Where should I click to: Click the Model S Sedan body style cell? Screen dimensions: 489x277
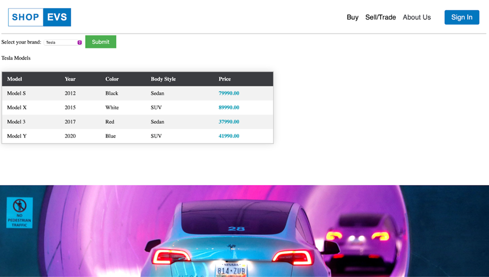pyautogui.click(x=157, y=93)
